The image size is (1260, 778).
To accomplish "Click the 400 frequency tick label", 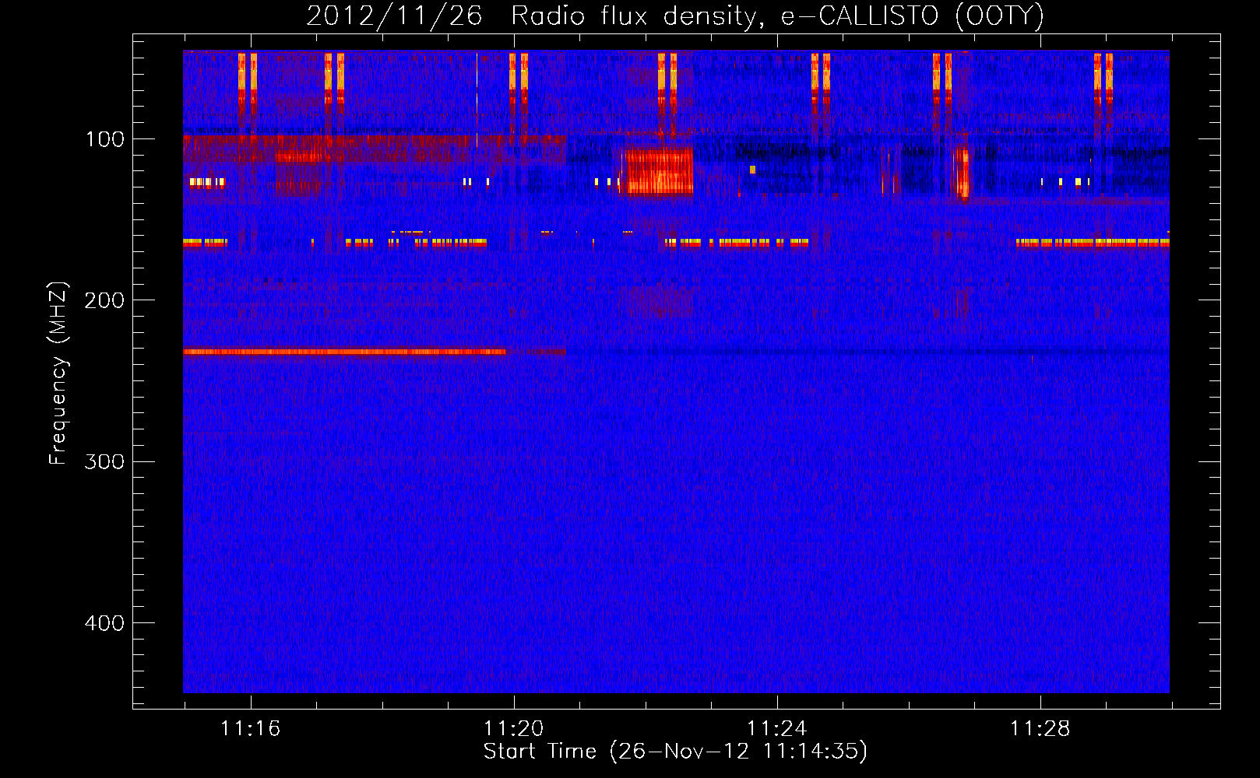I will 104,623.
